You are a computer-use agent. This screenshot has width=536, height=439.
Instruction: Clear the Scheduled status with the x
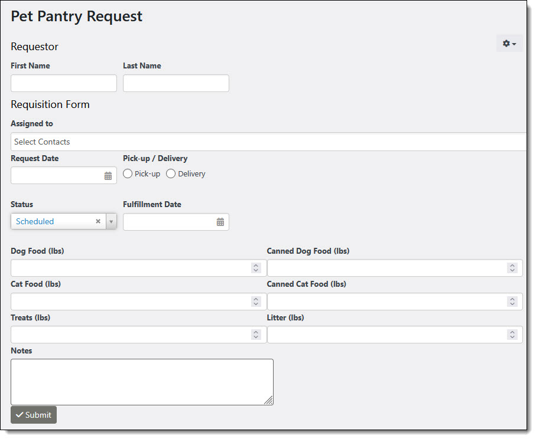click(98, 222)
